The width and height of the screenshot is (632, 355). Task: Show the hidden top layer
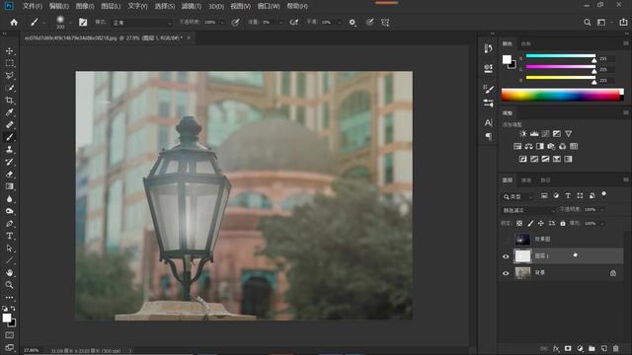(x=506, y=240)
